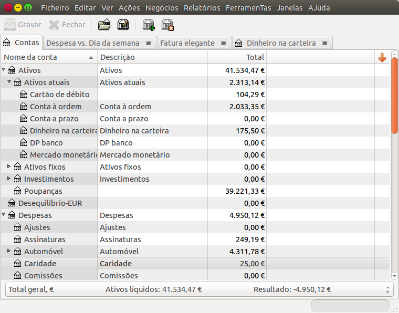This screenshot has height=313, width=399.
Task: Expand the Automóvel expense account
Action: [x=9, y=252]
